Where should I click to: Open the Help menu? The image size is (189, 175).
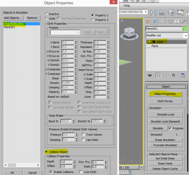[127, 5]
